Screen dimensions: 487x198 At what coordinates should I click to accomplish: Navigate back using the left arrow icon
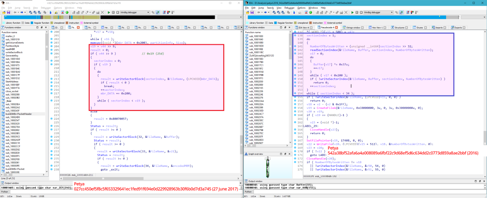tap(15, 13)
